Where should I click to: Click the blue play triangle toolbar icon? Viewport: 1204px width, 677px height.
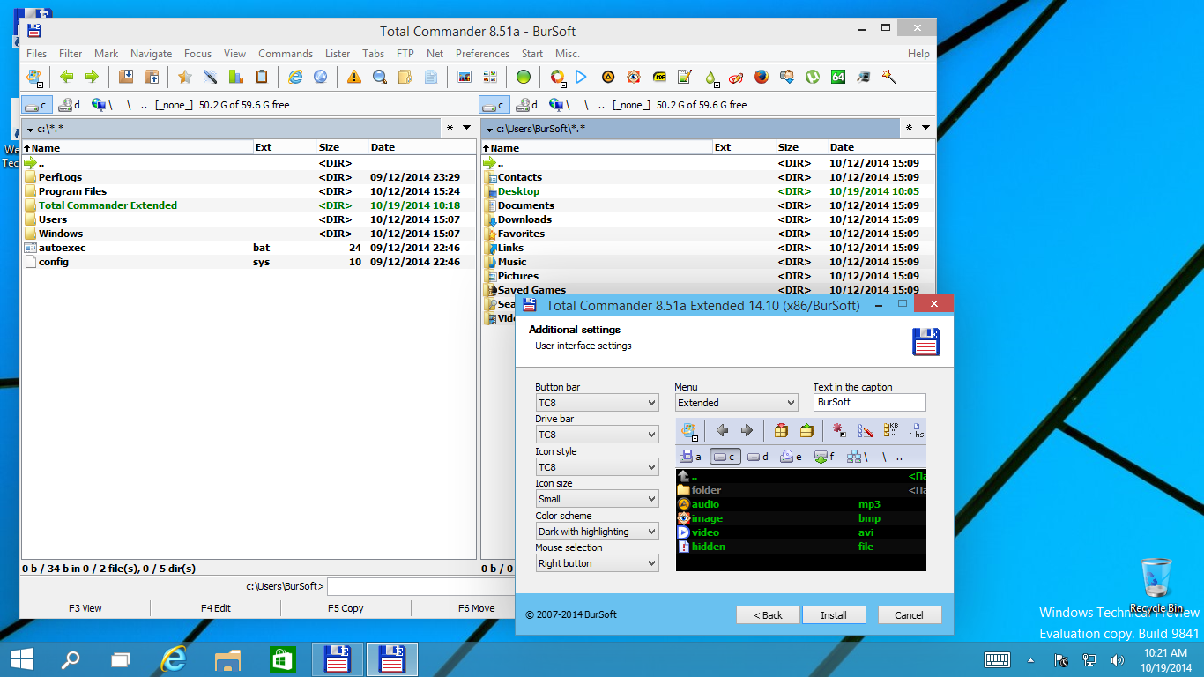tap(582, 77)
